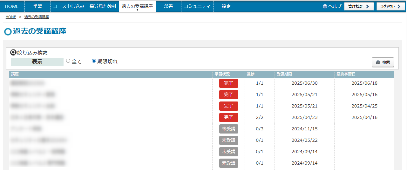Click the HOME breadcrumb link
Viewport: 407px width, 170px height.
11,17
